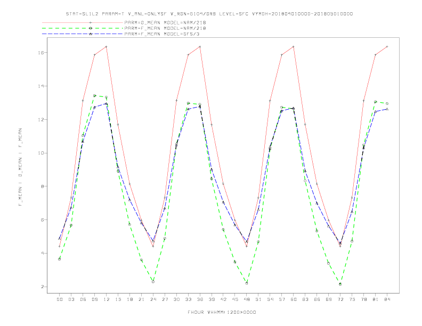Click x-axis forecast hour label 39
This screenshot has width=422, height=326.
(212, 299)
